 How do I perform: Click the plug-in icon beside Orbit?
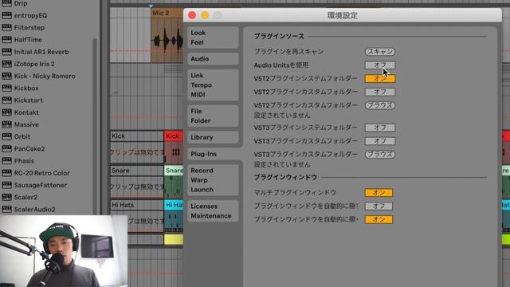point(6,136)
